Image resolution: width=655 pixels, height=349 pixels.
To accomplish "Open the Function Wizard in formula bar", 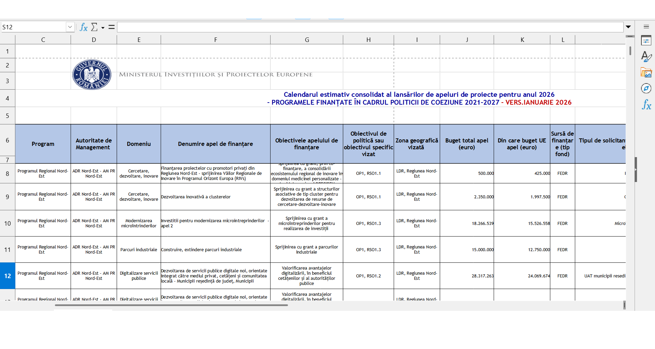I will [x=83, y=27].
